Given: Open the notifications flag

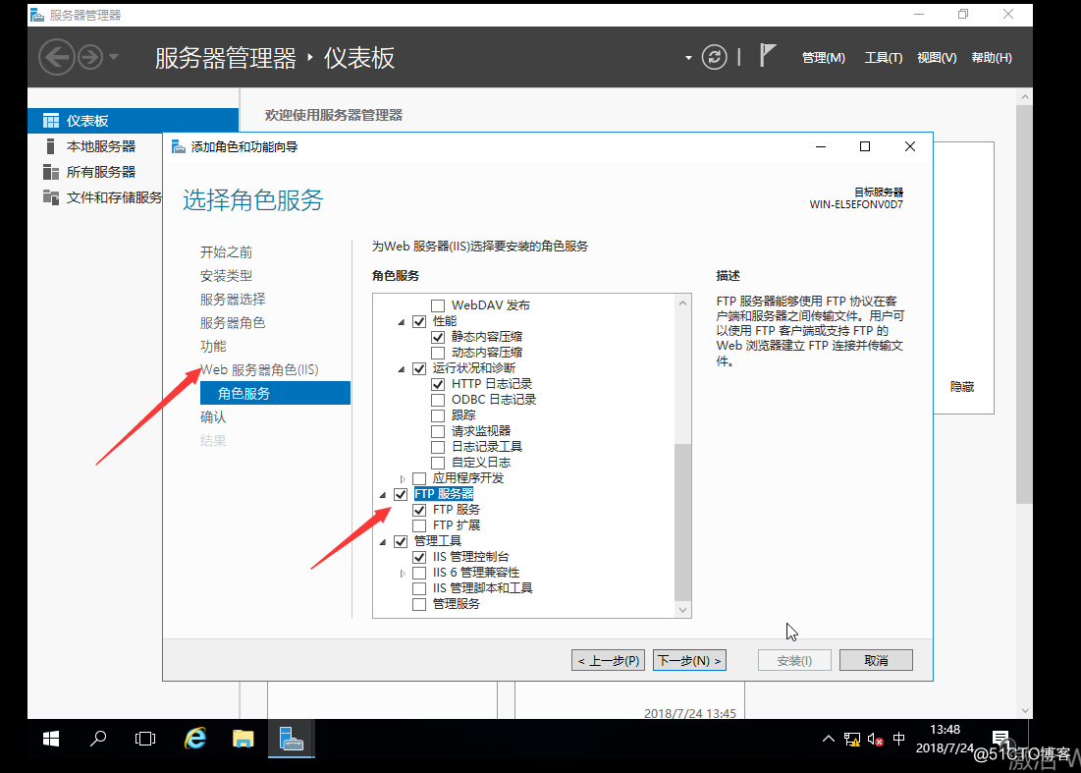Looking at the screenshot, I should [768, 55].
